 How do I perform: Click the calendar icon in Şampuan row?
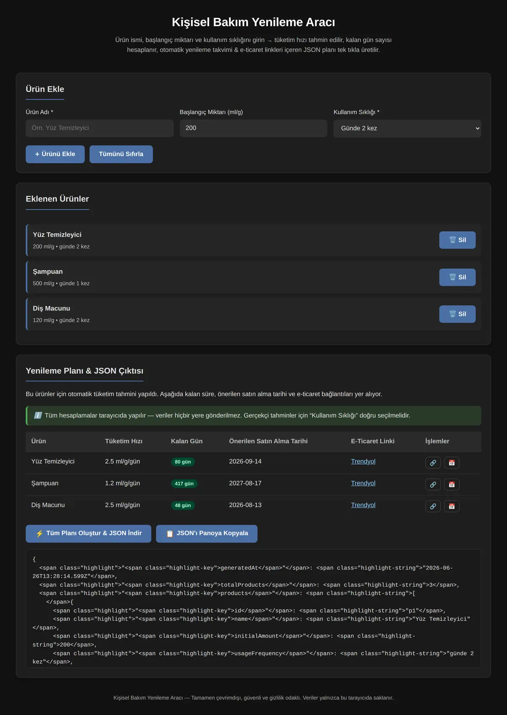452,484
